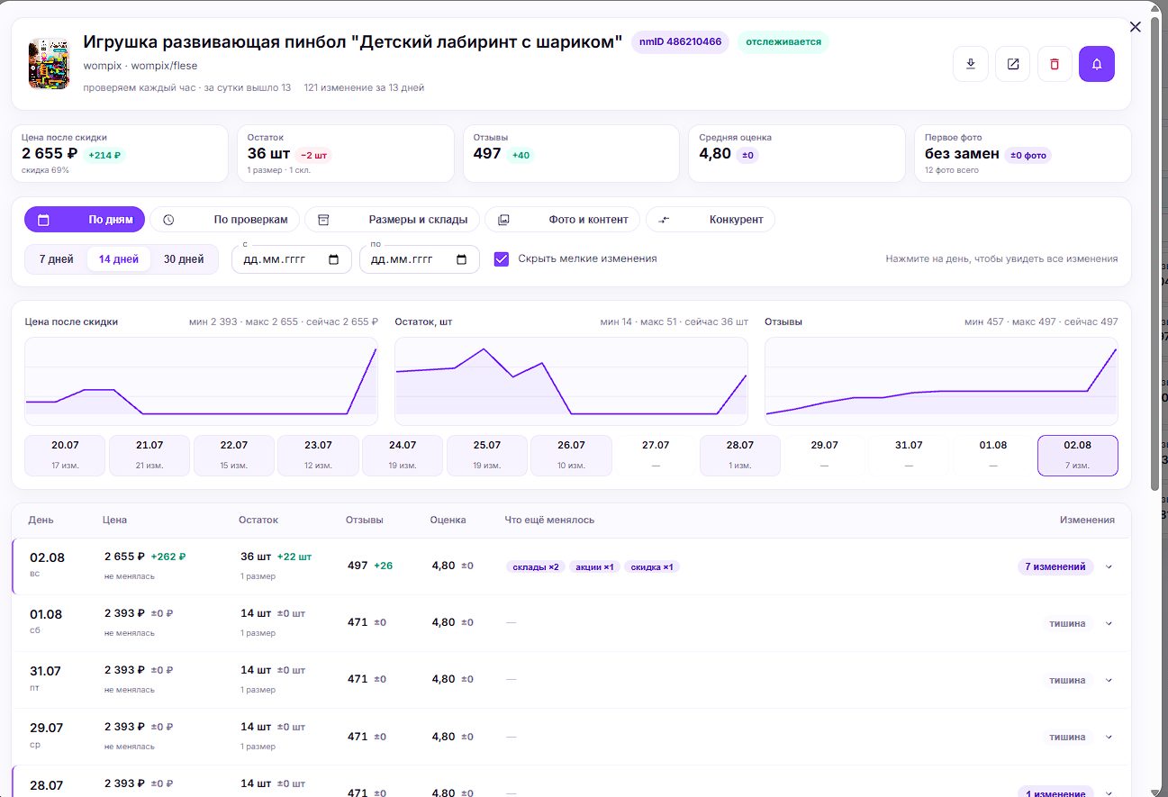Select the '7 дней' period
This screenshot has height=797, width=1168.
[57, 259]
